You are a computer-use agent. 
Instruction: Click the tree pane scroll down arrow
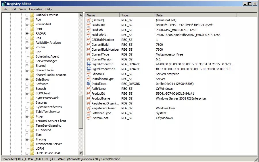coord(80,153)
